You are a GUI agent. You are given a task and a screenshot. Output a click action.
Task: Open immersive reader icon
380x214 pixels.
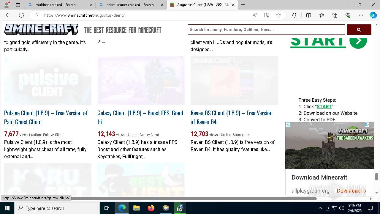tap(267, 15)
